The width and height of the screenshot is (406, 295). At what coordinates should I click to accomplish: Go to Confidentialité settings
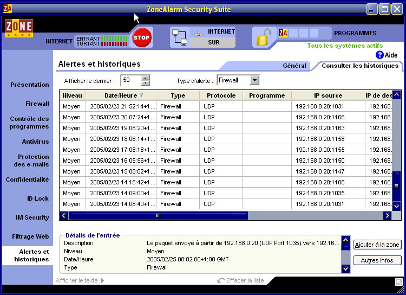[x=27, y=179]
